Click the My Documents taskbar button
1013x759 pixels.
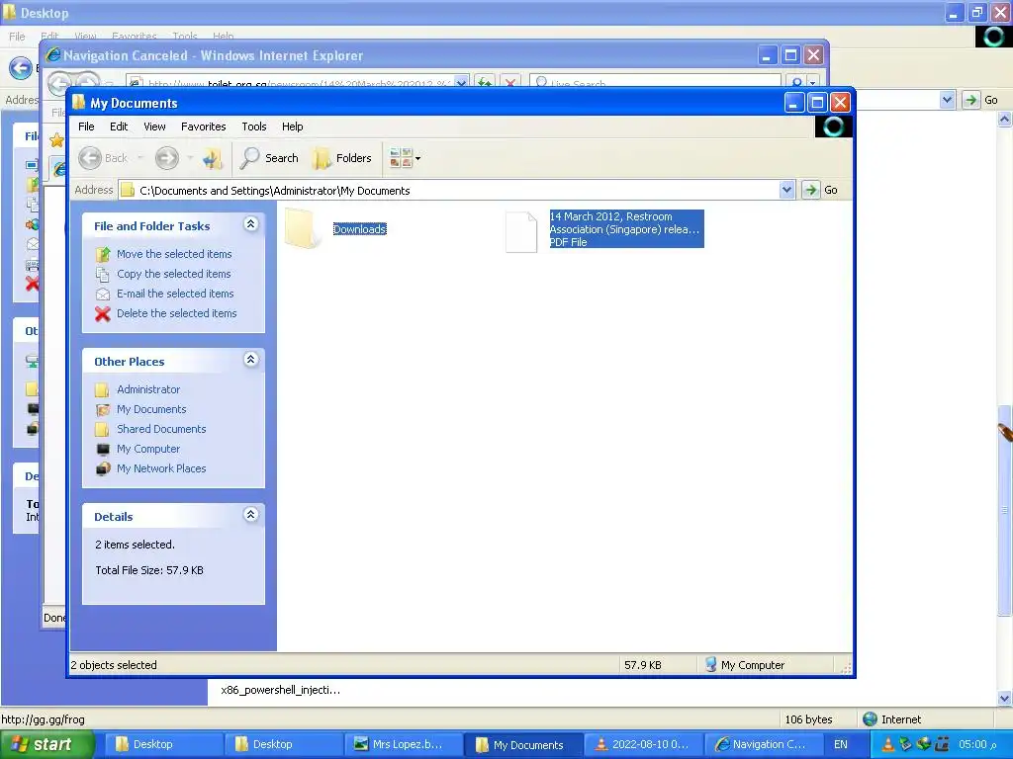pos(522,745)
